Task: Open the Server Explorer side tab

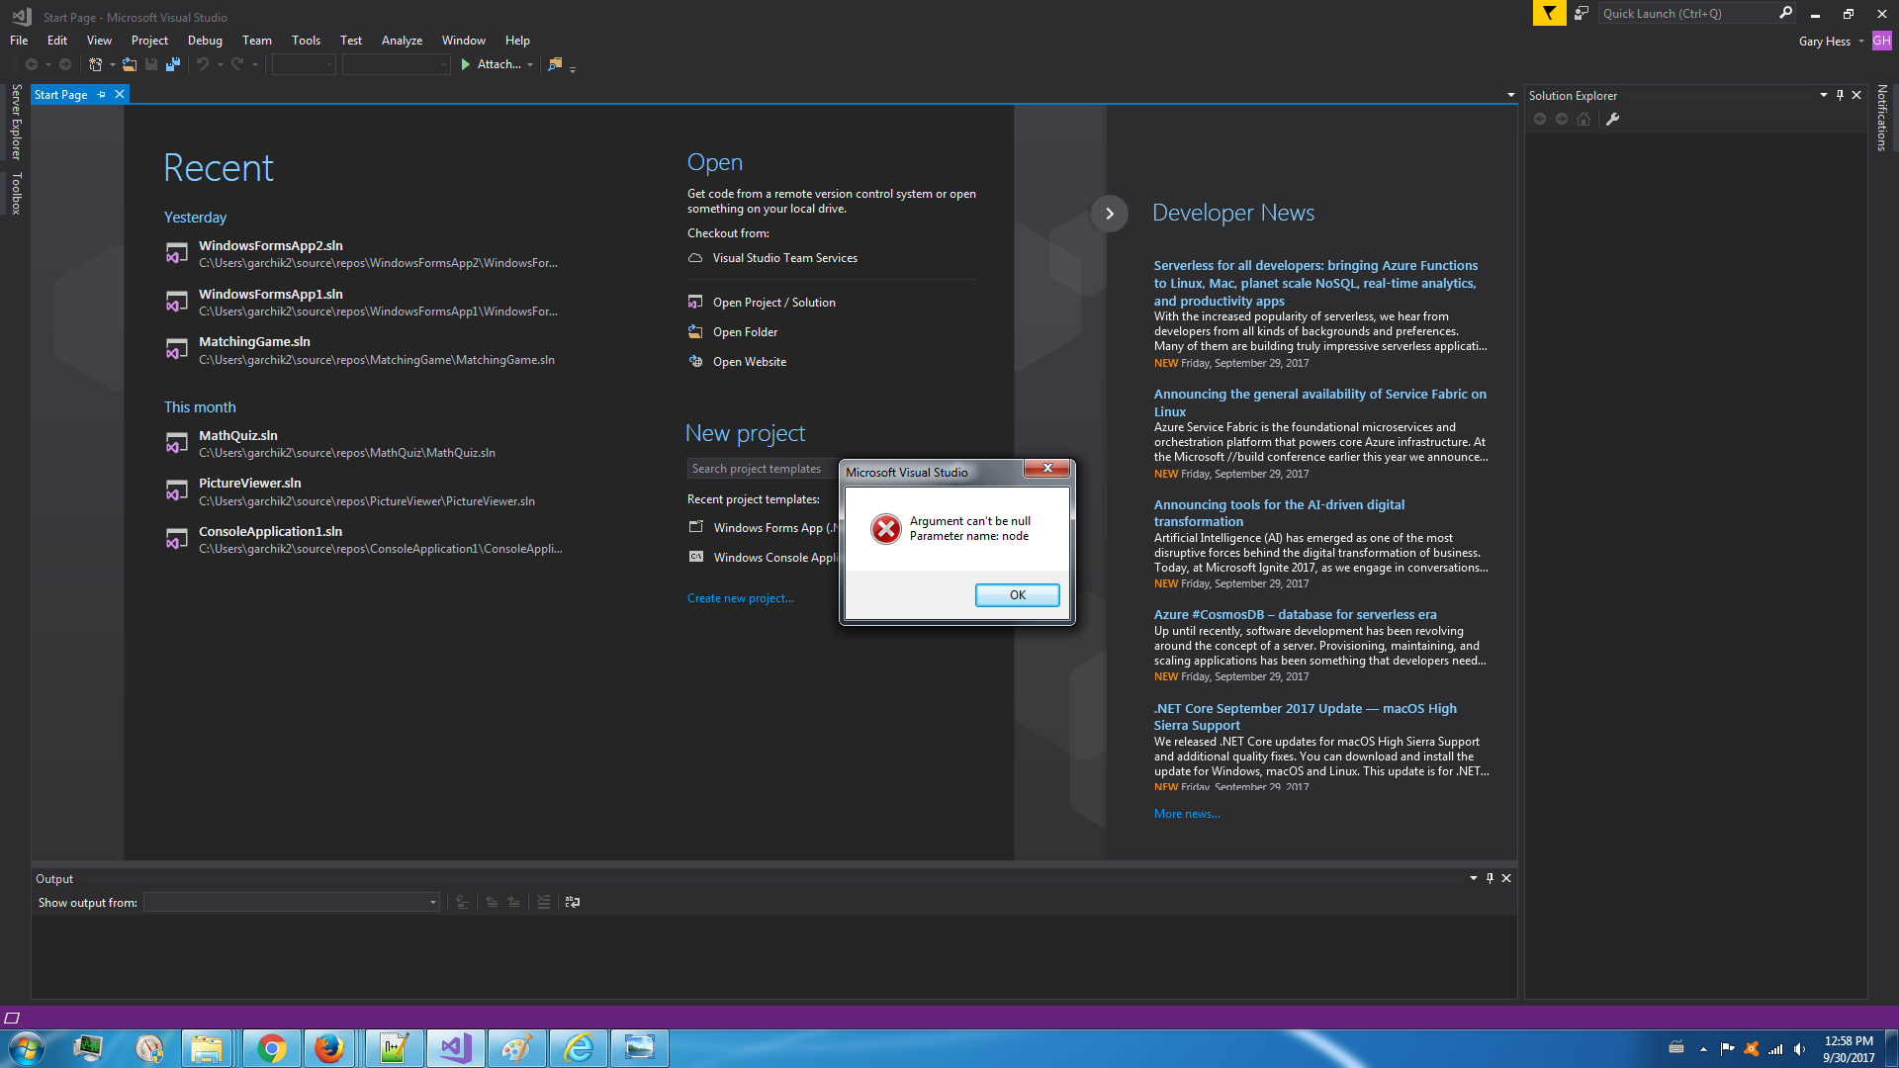Action: click(x=16, y=122)
